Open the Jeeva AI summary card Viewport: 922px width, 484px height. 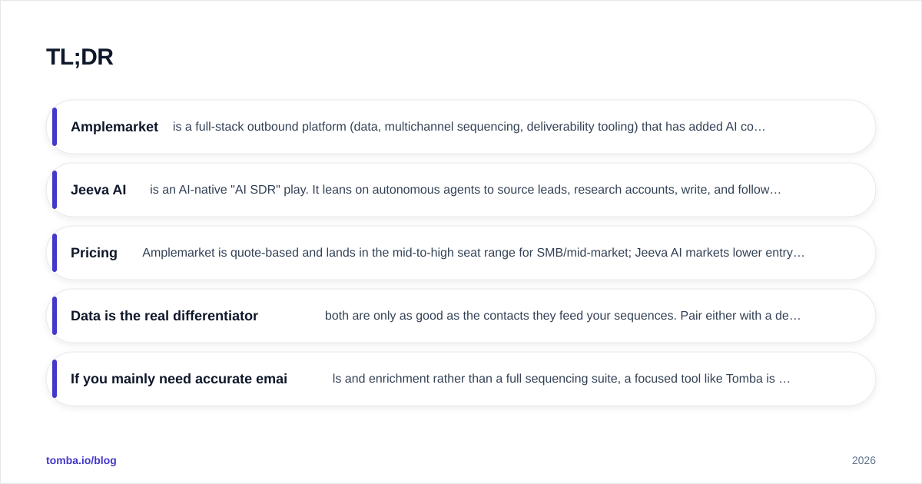pos(461,190)
